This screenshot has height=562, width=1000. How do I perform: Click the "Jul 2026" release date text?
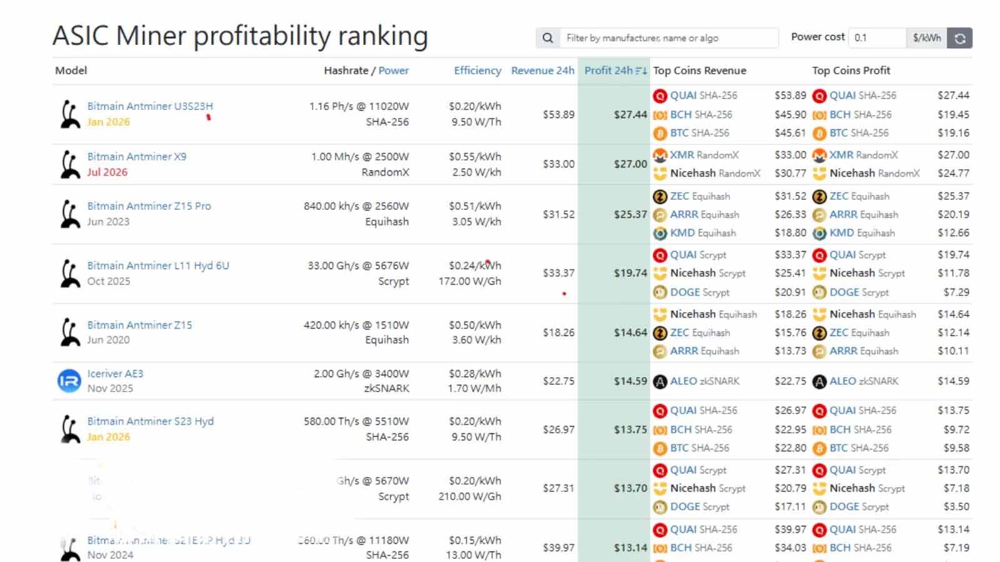click(x=107, y=172)
